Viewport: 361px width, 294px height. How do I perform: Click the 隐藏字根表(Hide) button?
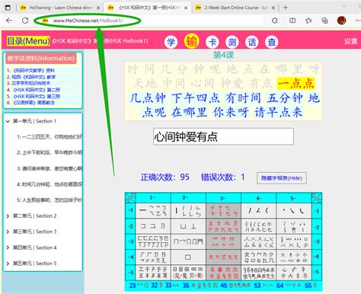(x=282, y=178)
